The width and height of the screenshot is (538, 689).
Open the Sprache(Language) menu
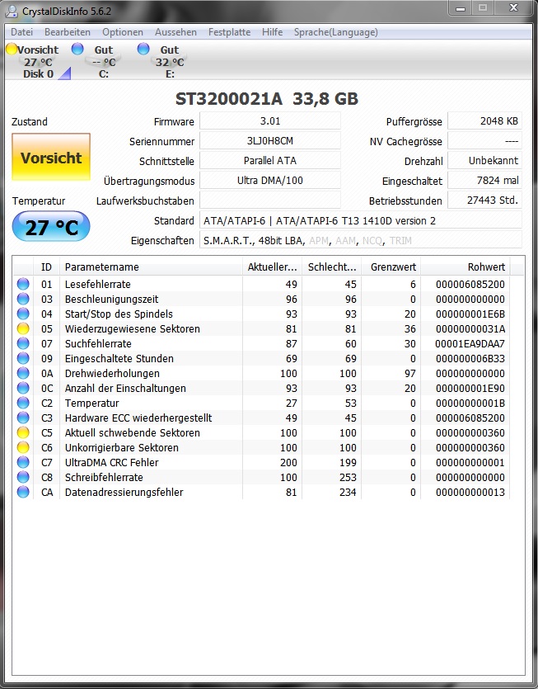[x=335, y=32]
